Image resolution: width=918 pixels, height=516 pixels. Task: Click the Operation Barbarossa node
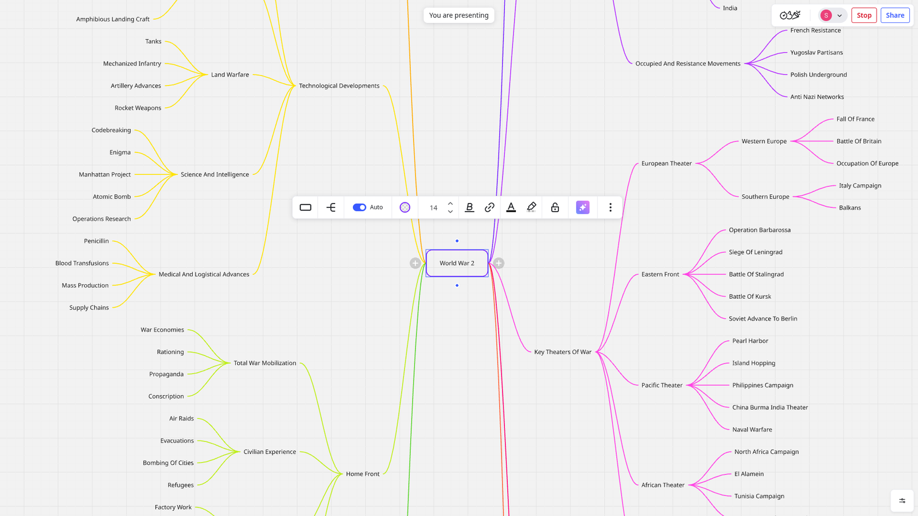760,230
